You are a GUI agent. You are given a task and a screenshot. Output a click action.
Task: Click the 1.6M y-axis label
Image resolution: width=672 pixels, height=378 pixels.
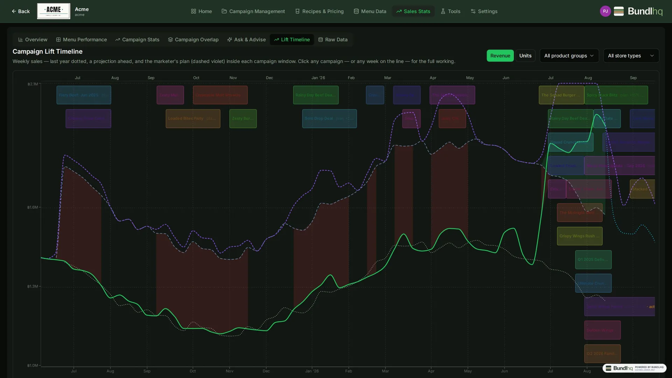(33, 207)
